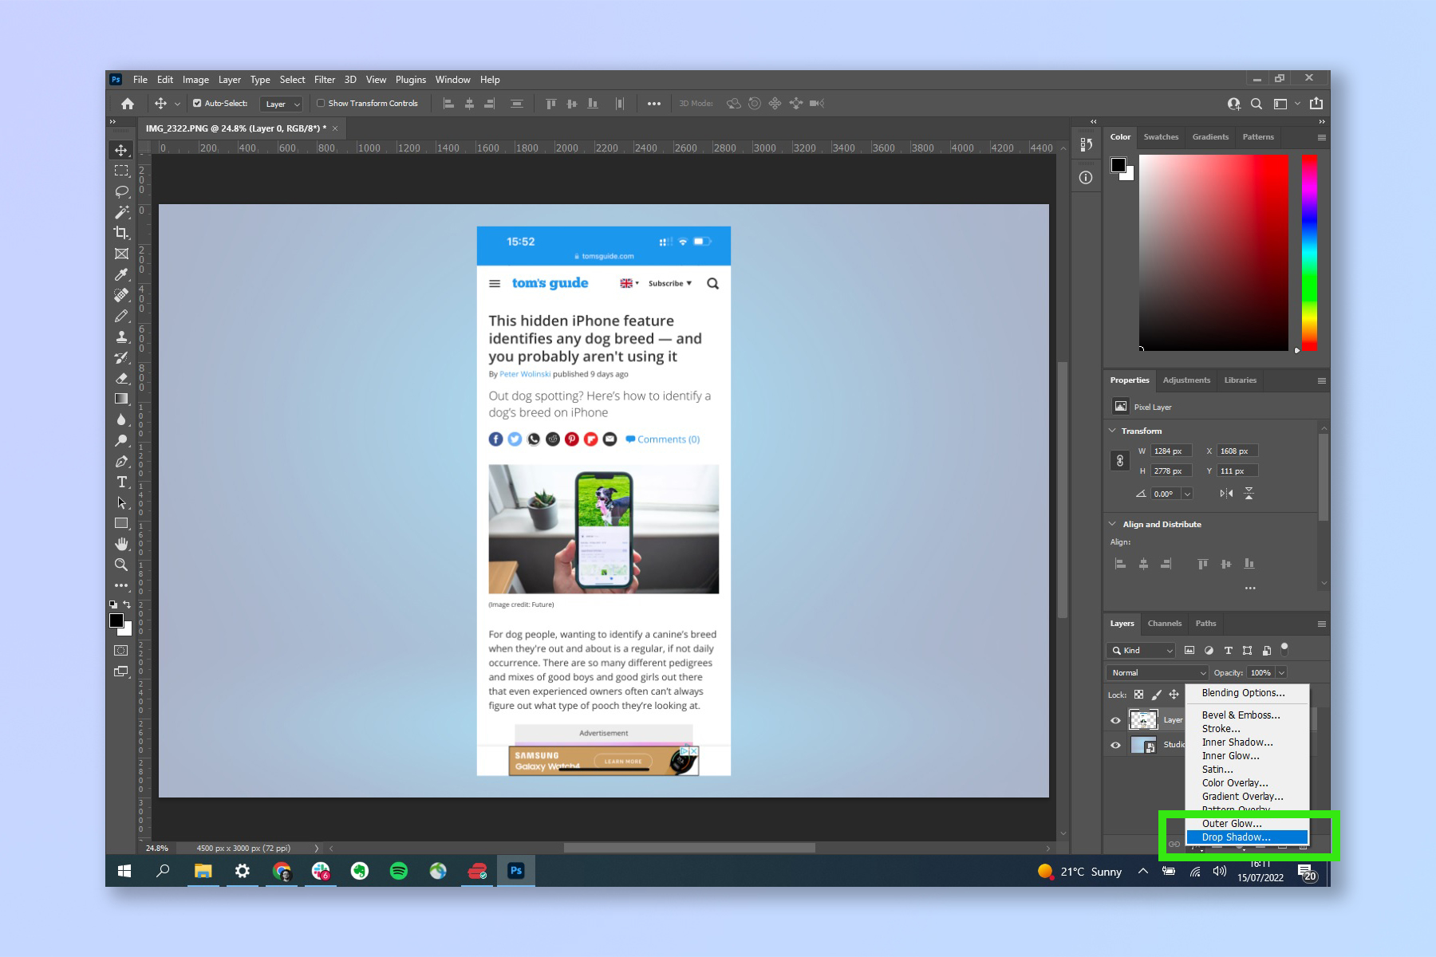Image resolution: width=1436 pixels, height=957 pixels.
Task: Select the Lasso tool
Action: pos(121,191)
